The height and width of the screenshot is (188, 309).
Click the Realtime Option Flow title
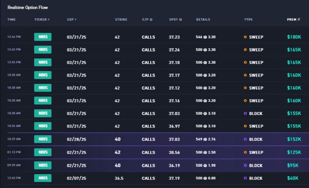(x=28, y=7)
